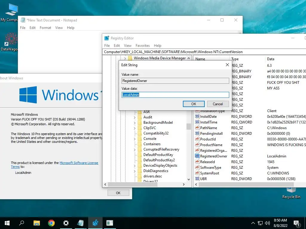Click OK in the Edit String dialog
Image resolution: width=306 pixels, height=229 pixels.
click(194, 104)
